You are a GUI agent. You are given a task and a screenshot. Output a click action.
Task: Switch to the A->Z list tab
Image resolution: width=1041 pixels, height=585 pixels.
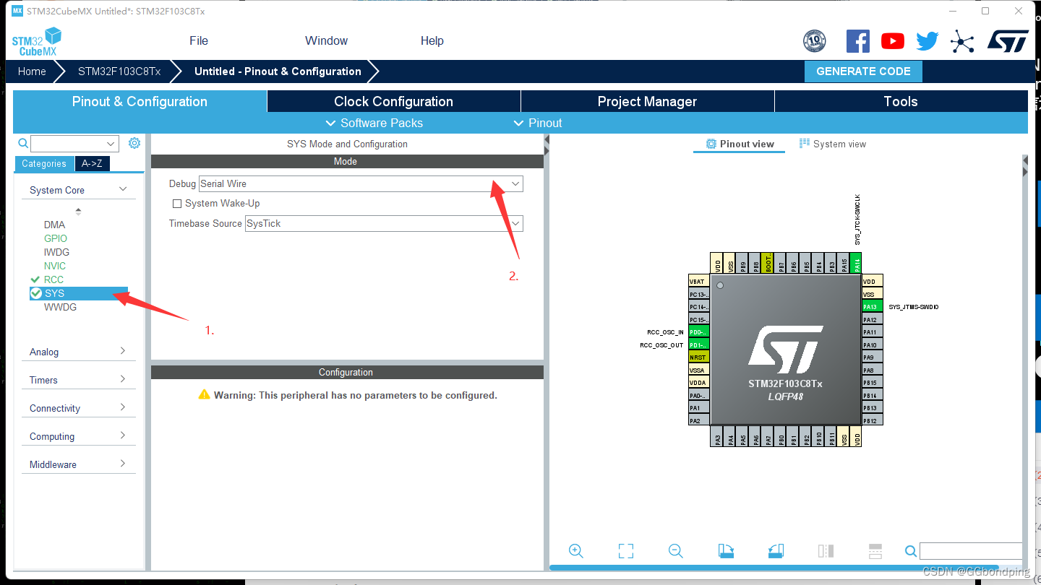(92, 163)
